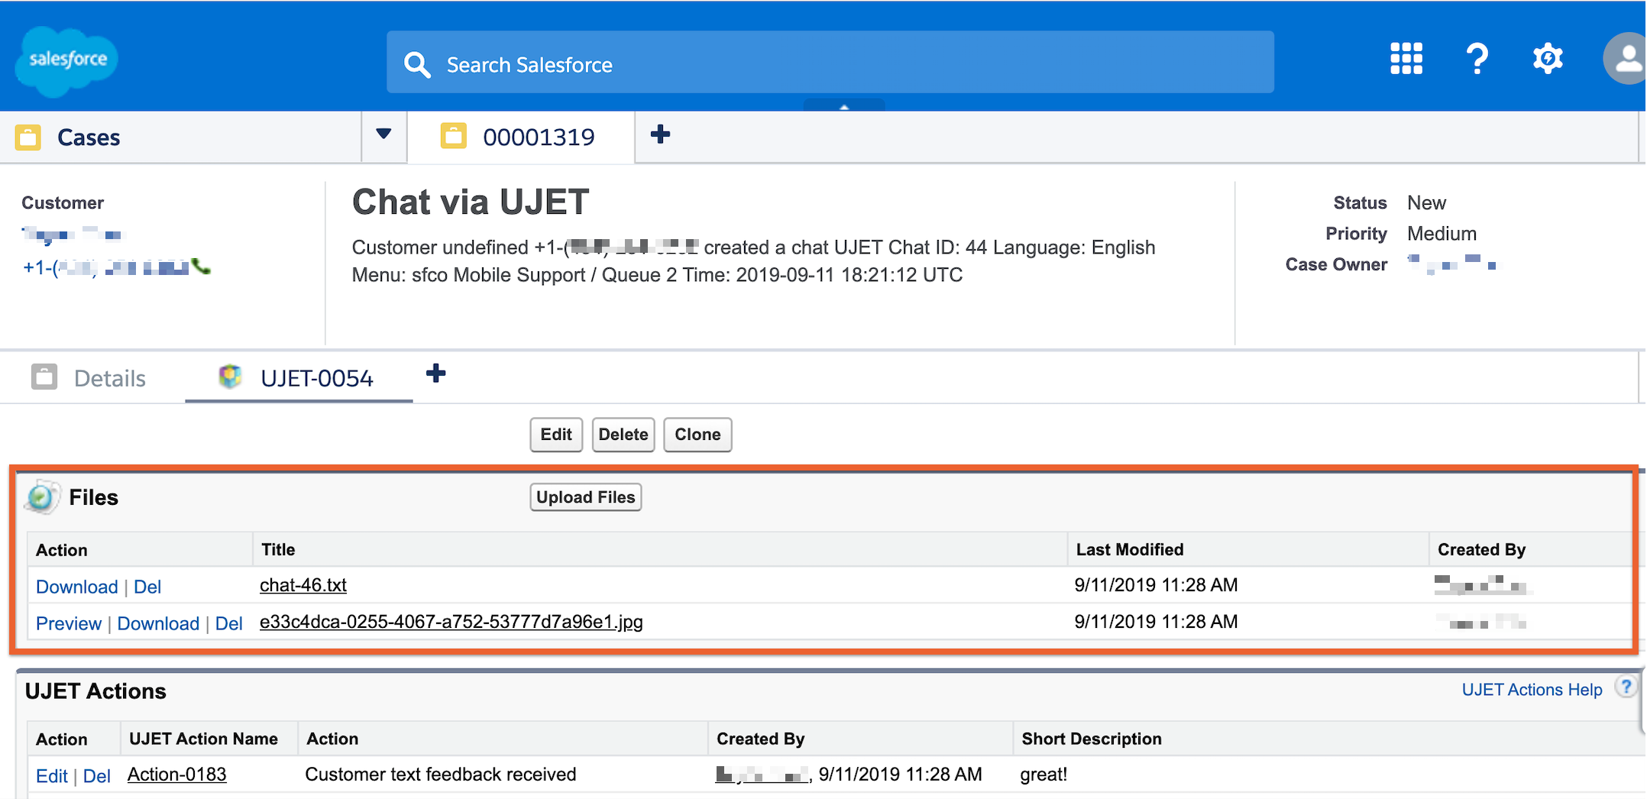Open the Action-0183 link
Image resolution: width=1647 pixels, height=799 pixels.
tap(176, 775)
